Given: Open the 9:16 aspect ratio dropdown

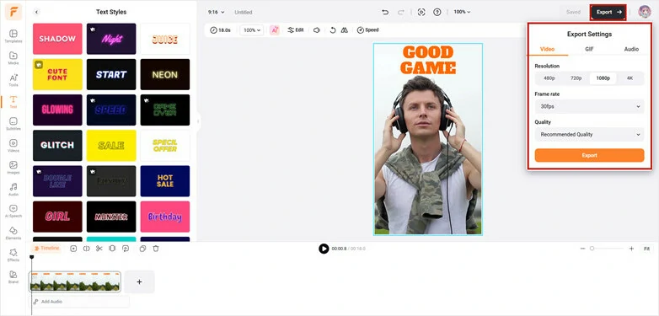Looking at the screenshot, I should click(216, 12).
